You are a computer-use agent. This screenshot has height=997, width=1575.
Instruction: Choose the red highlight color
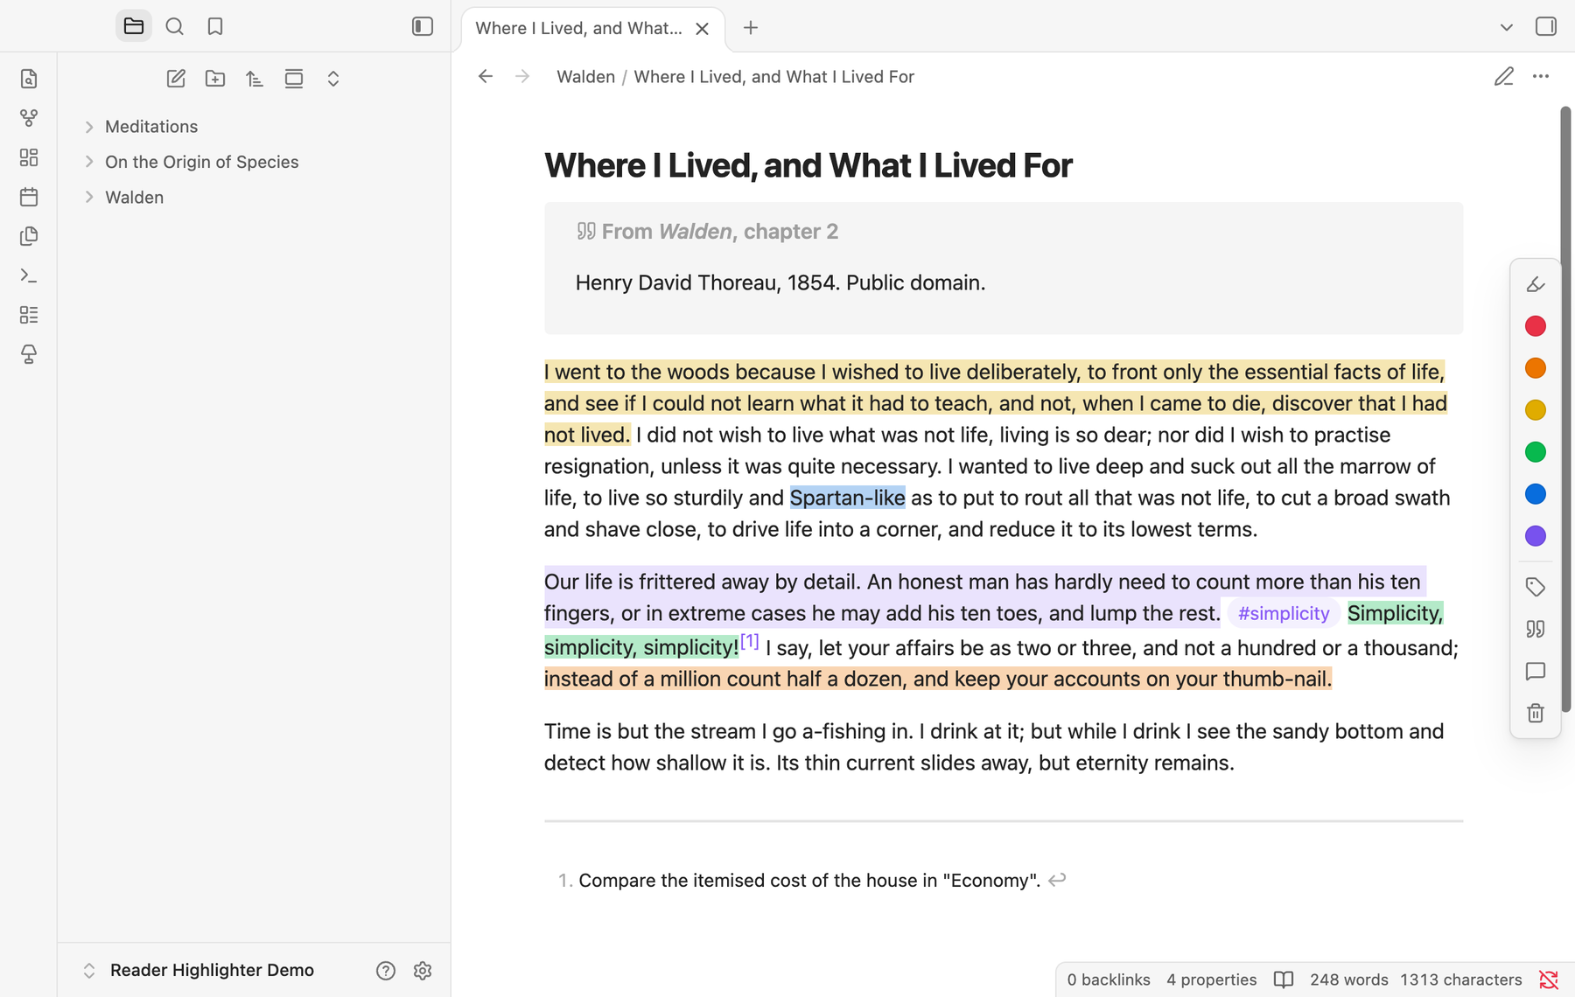point(1536,326)
